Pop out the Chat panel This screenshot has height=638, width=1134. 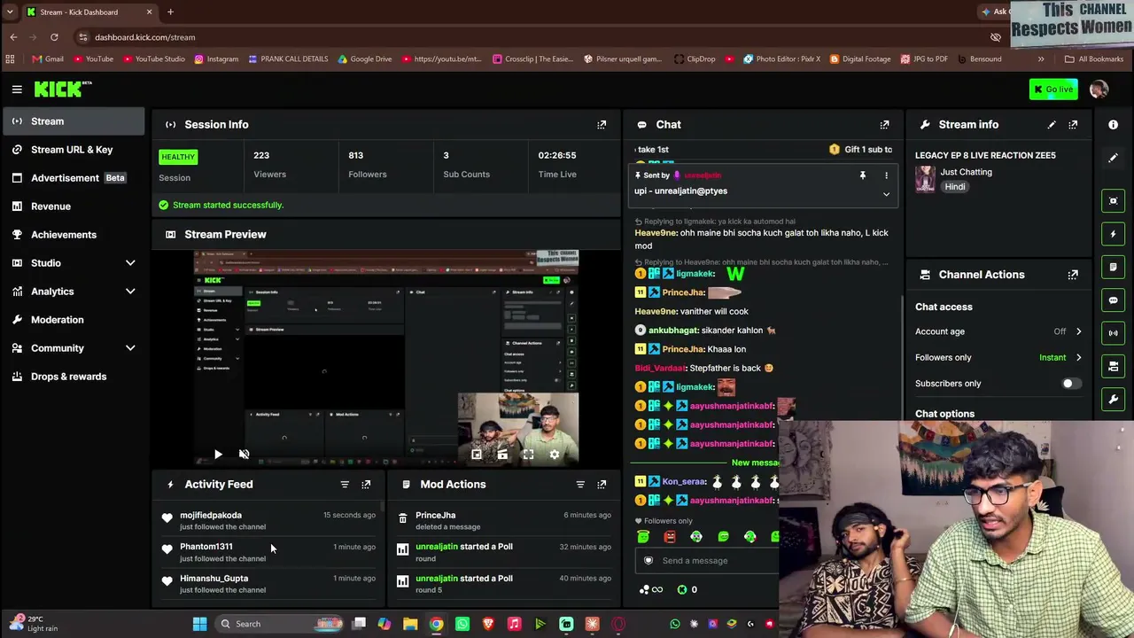[884, 125]
